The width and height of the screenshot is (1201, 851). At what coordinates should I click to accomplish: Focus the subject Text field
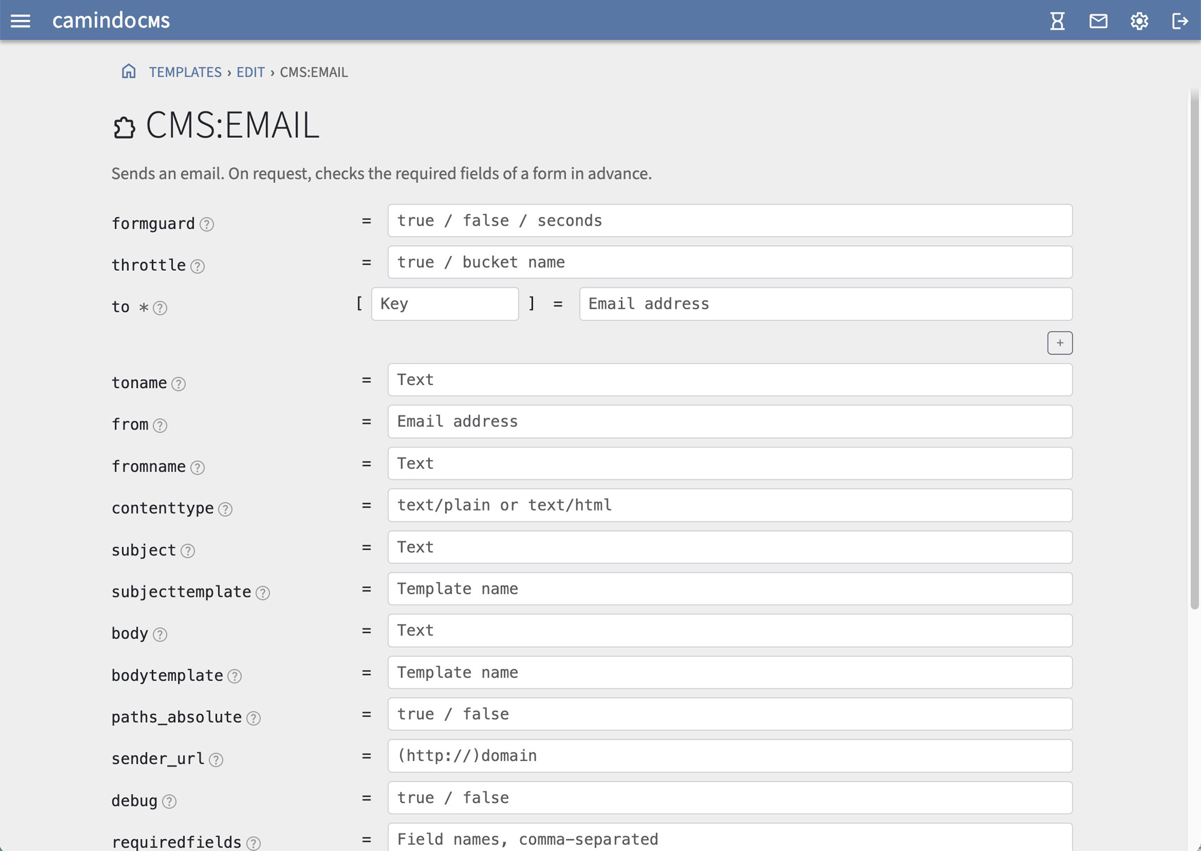[730, 547]
